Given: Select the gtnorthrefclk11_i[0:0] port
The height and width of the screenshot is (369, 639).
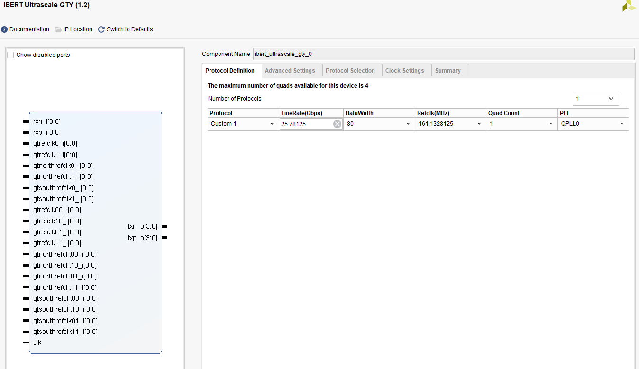Looking at the screenshot, I should point(65,288).
